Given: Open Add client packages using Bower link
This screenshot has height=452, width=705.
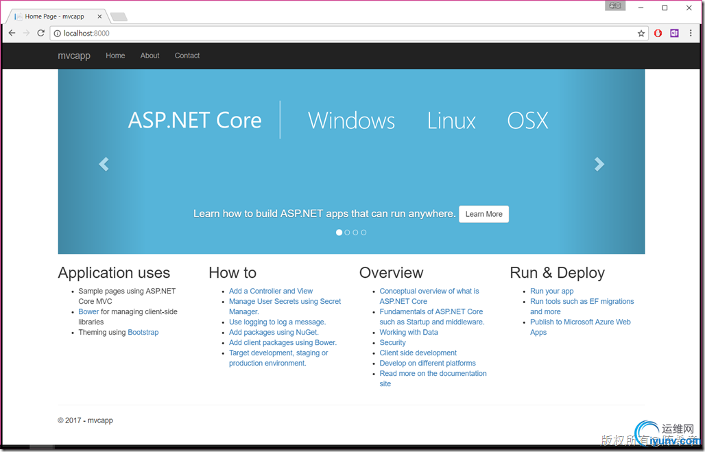Looking at the screenshot, I should coord(283,343).
